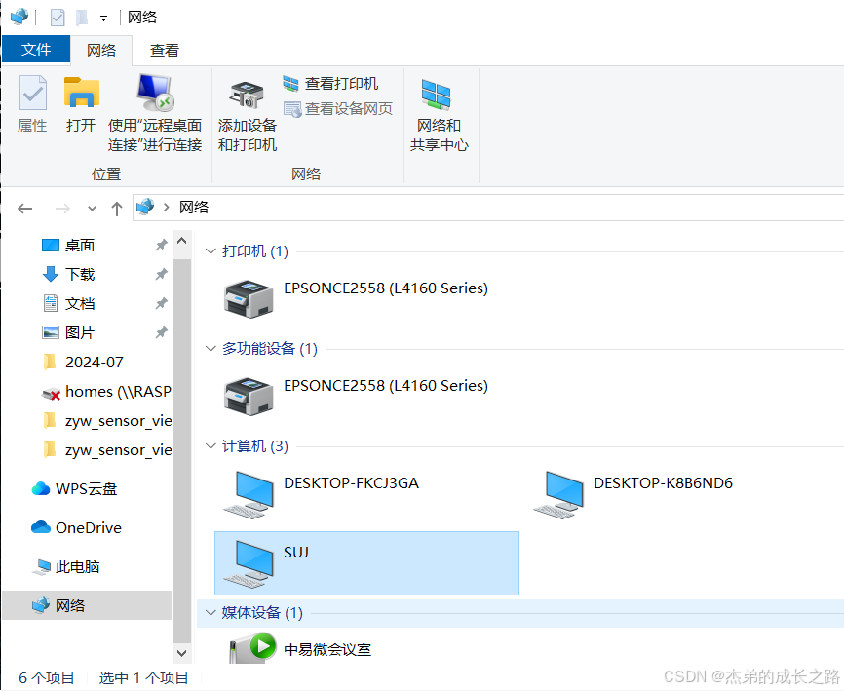Screen dimensions: 844x691
Task: Select Network (网络) in navigation pane
Action: pos(87,605)
